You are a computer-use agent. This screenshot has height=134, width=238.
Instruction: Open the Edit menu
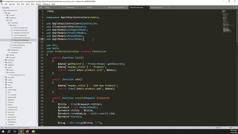[6, 4]
